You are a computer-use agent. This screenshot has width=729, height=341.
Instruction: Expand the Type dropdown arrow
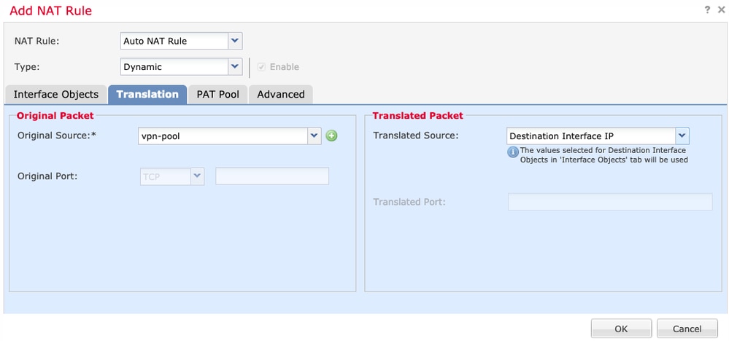[235, 67]
